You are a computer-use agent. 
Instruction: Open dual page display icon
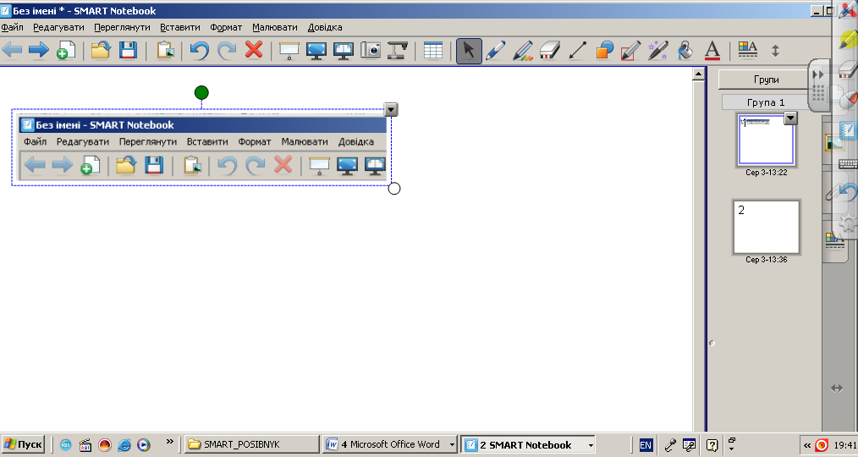click(x=343, y=51)
